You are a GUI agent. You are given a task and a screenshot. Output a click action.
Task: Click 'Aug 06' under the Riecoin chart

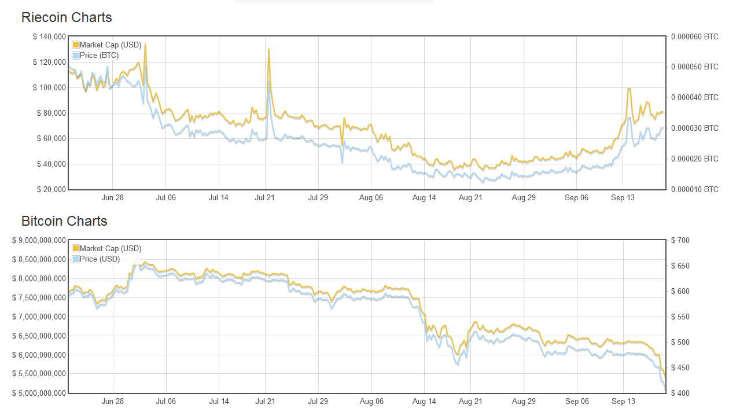pyautogui.click(x=371, y=198)
